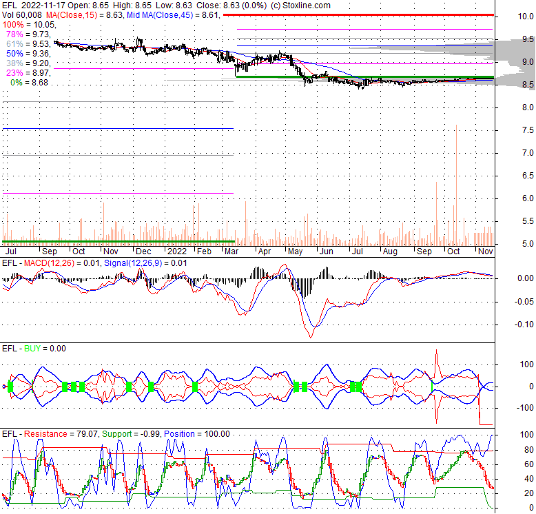Click the Mid MA(Close,45) legend label

[160, 15]
